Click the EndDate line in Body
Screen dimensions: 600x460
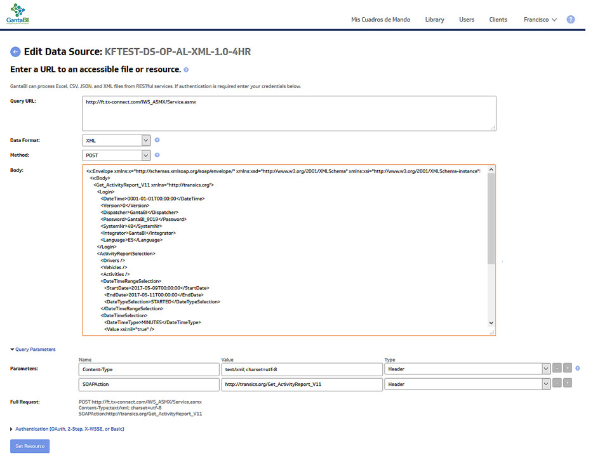tap(154, 295)
